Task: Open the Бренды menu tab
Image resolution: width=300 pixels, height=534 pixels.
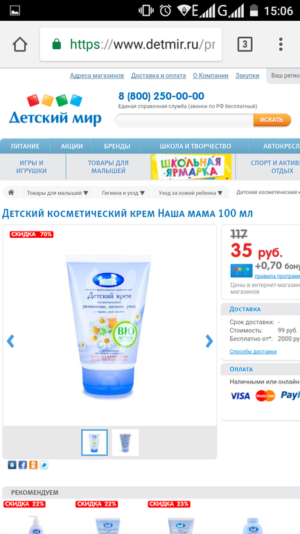Action: point(117,146)
